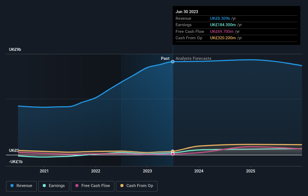Click the UK£184.300m earnings value
Image resolution: width=308 pixels, height=196 pixels.
point(223,25)
